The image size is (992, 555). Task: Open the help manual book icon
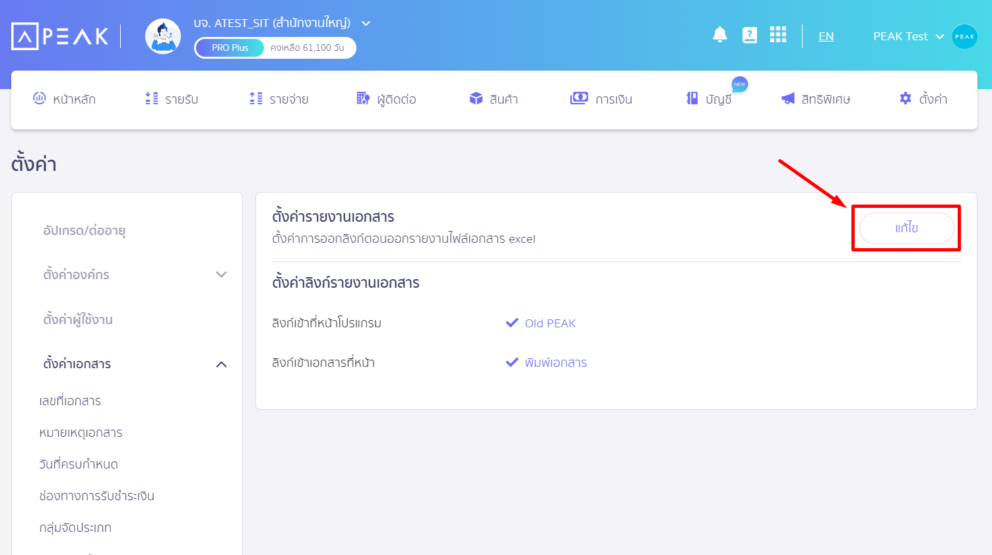(x=749, y=35)
